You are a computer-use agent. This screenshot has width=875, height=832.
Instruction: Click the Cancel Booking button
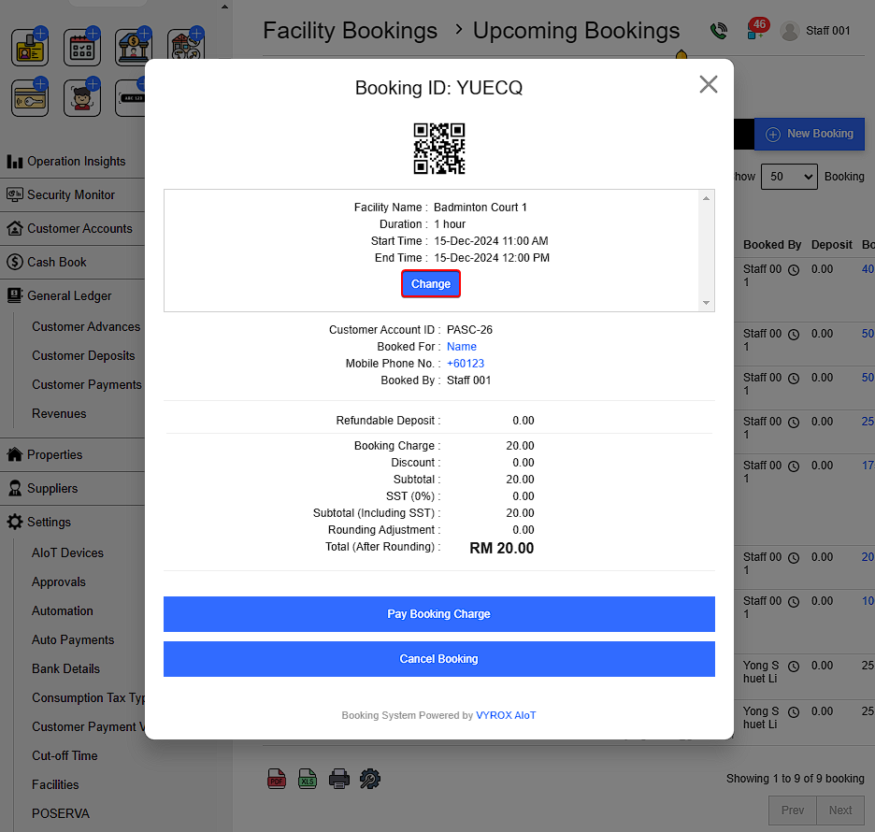tap(438, 659)
